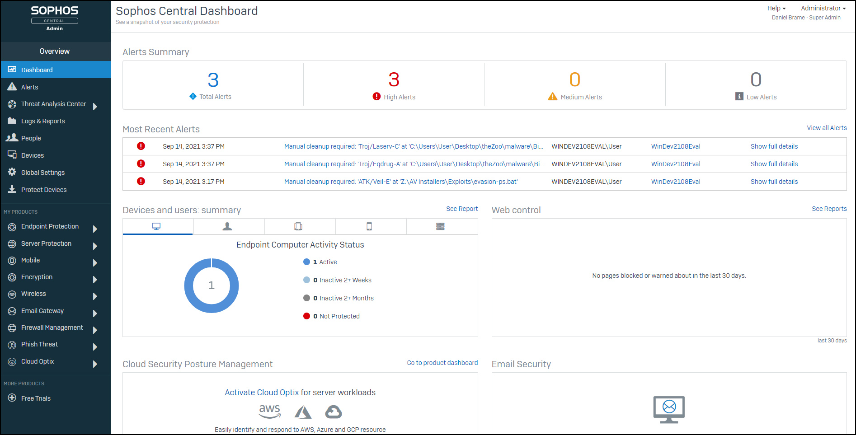Click the Alerts warning triangle sidebar icon
The height and width of the screenshot is (435, 856).
pos(12,87)
